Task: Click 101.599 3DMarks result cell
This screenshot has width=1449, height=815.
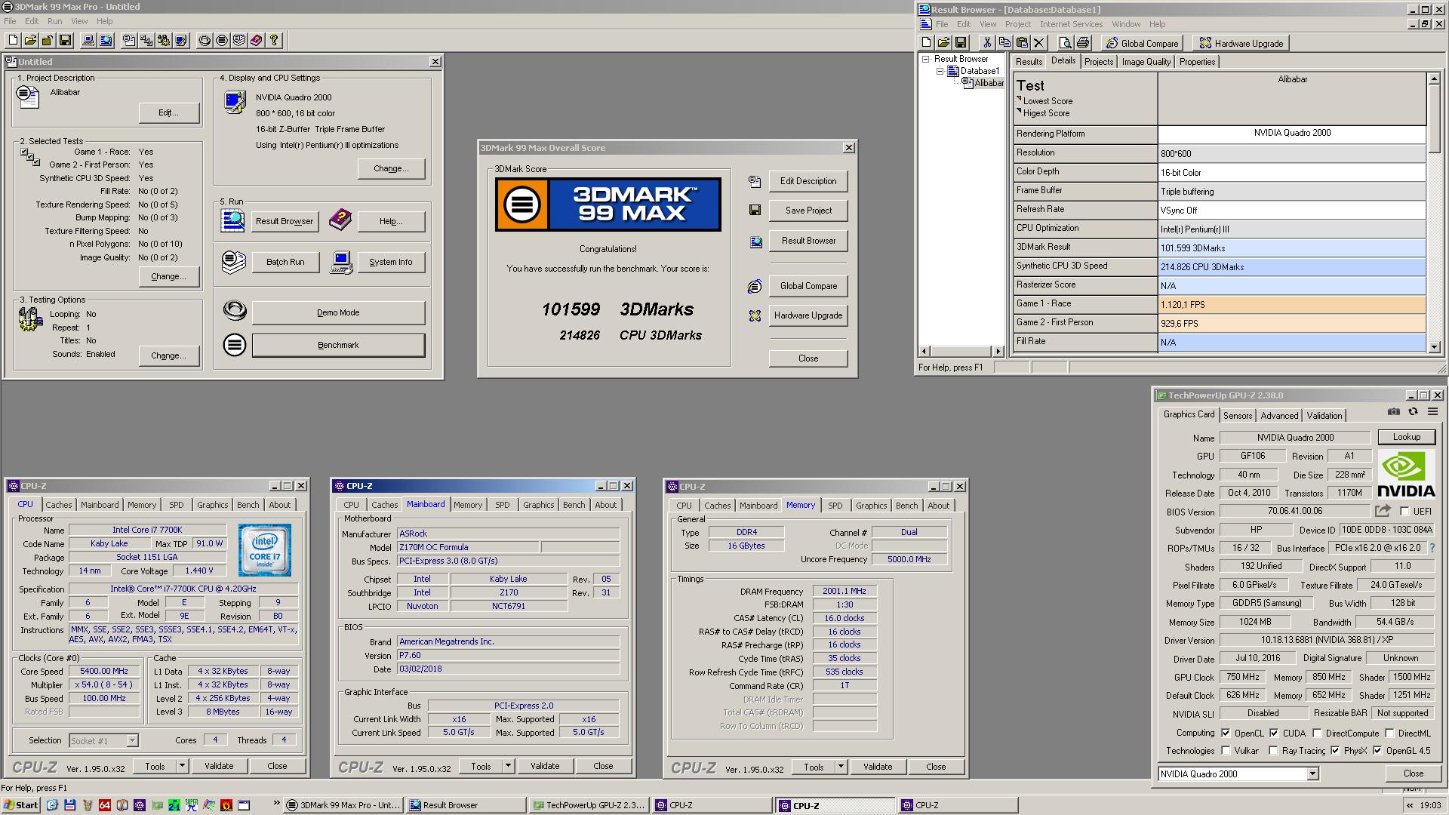Action: pyautogui.click(x=1291, y=248)
